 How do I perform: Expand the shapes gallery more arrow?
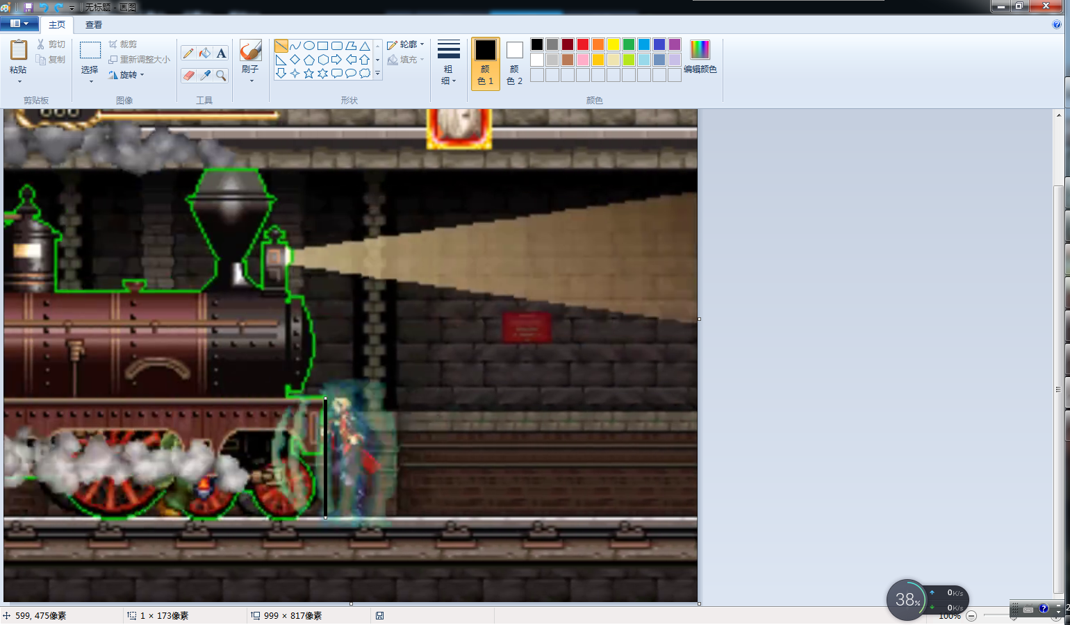tap(378, 74)
